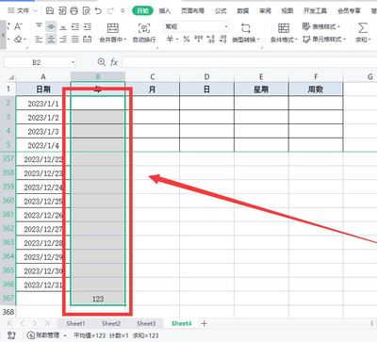Apply percent style with the % icon
Viewport: 377px width, 342px height.
(x=187, y=39)
